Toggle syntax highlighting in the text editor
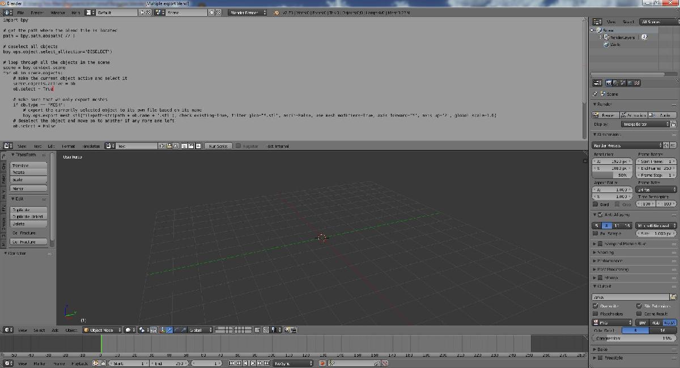Viewport: 680px width, 368px height. 199,146
